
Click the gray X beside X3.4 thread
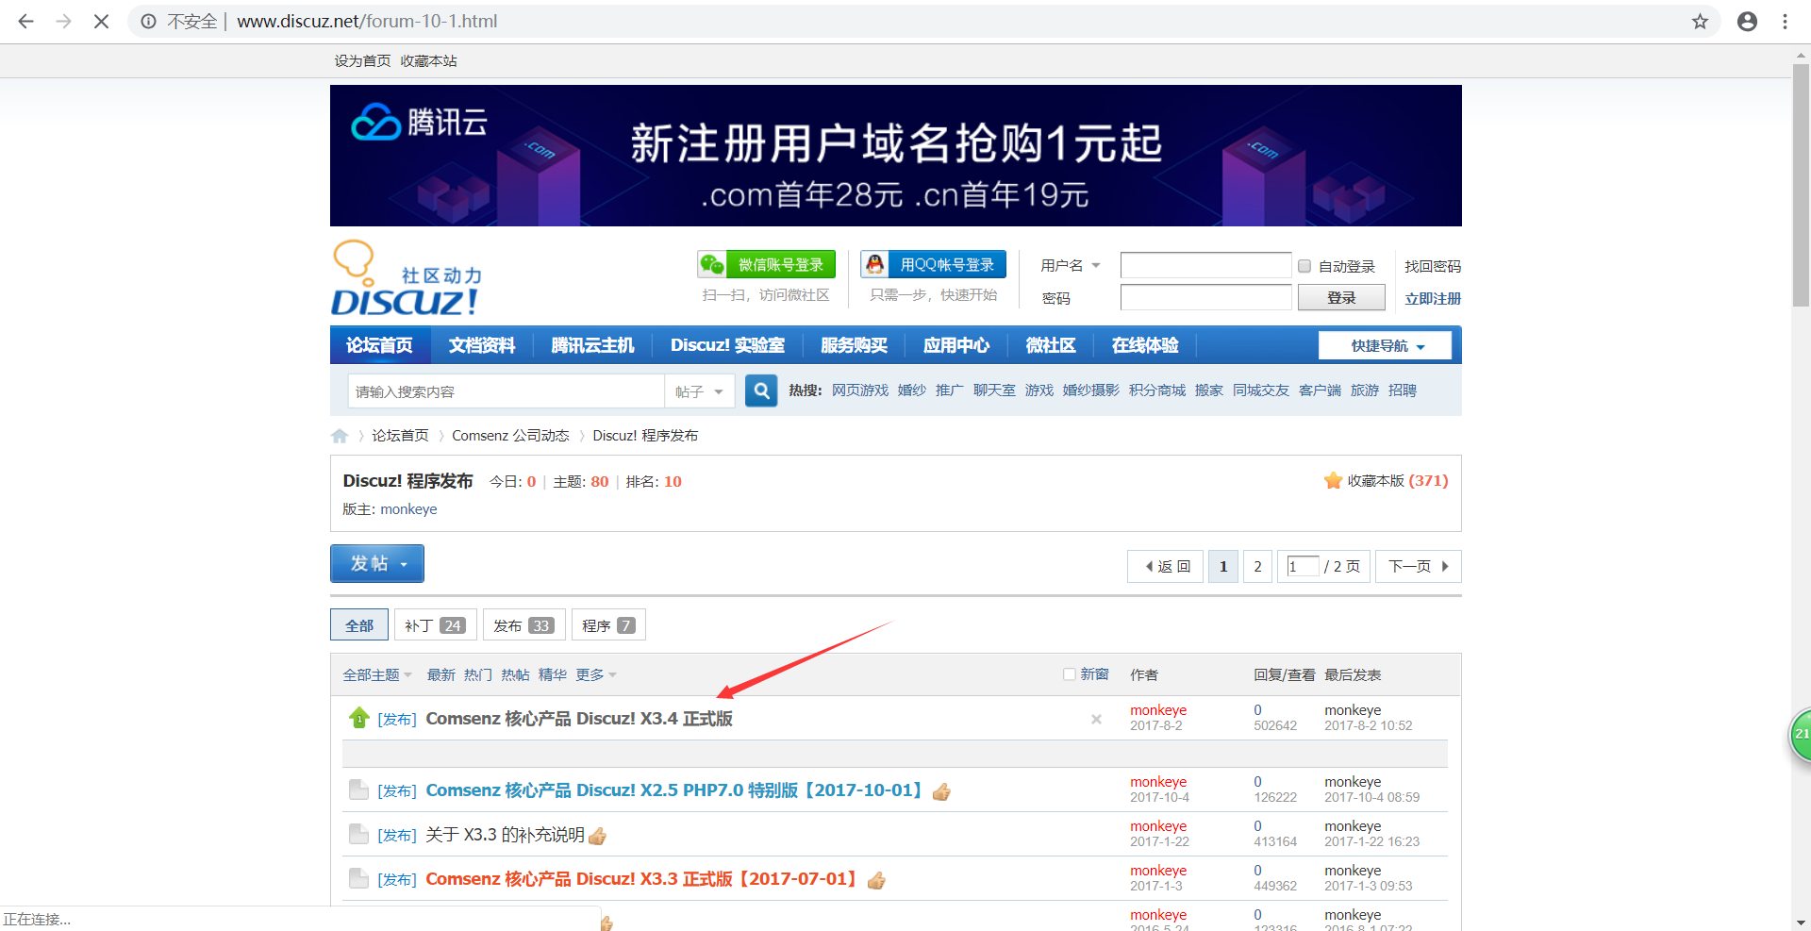pyautogui.click(x=1096, y=719)
